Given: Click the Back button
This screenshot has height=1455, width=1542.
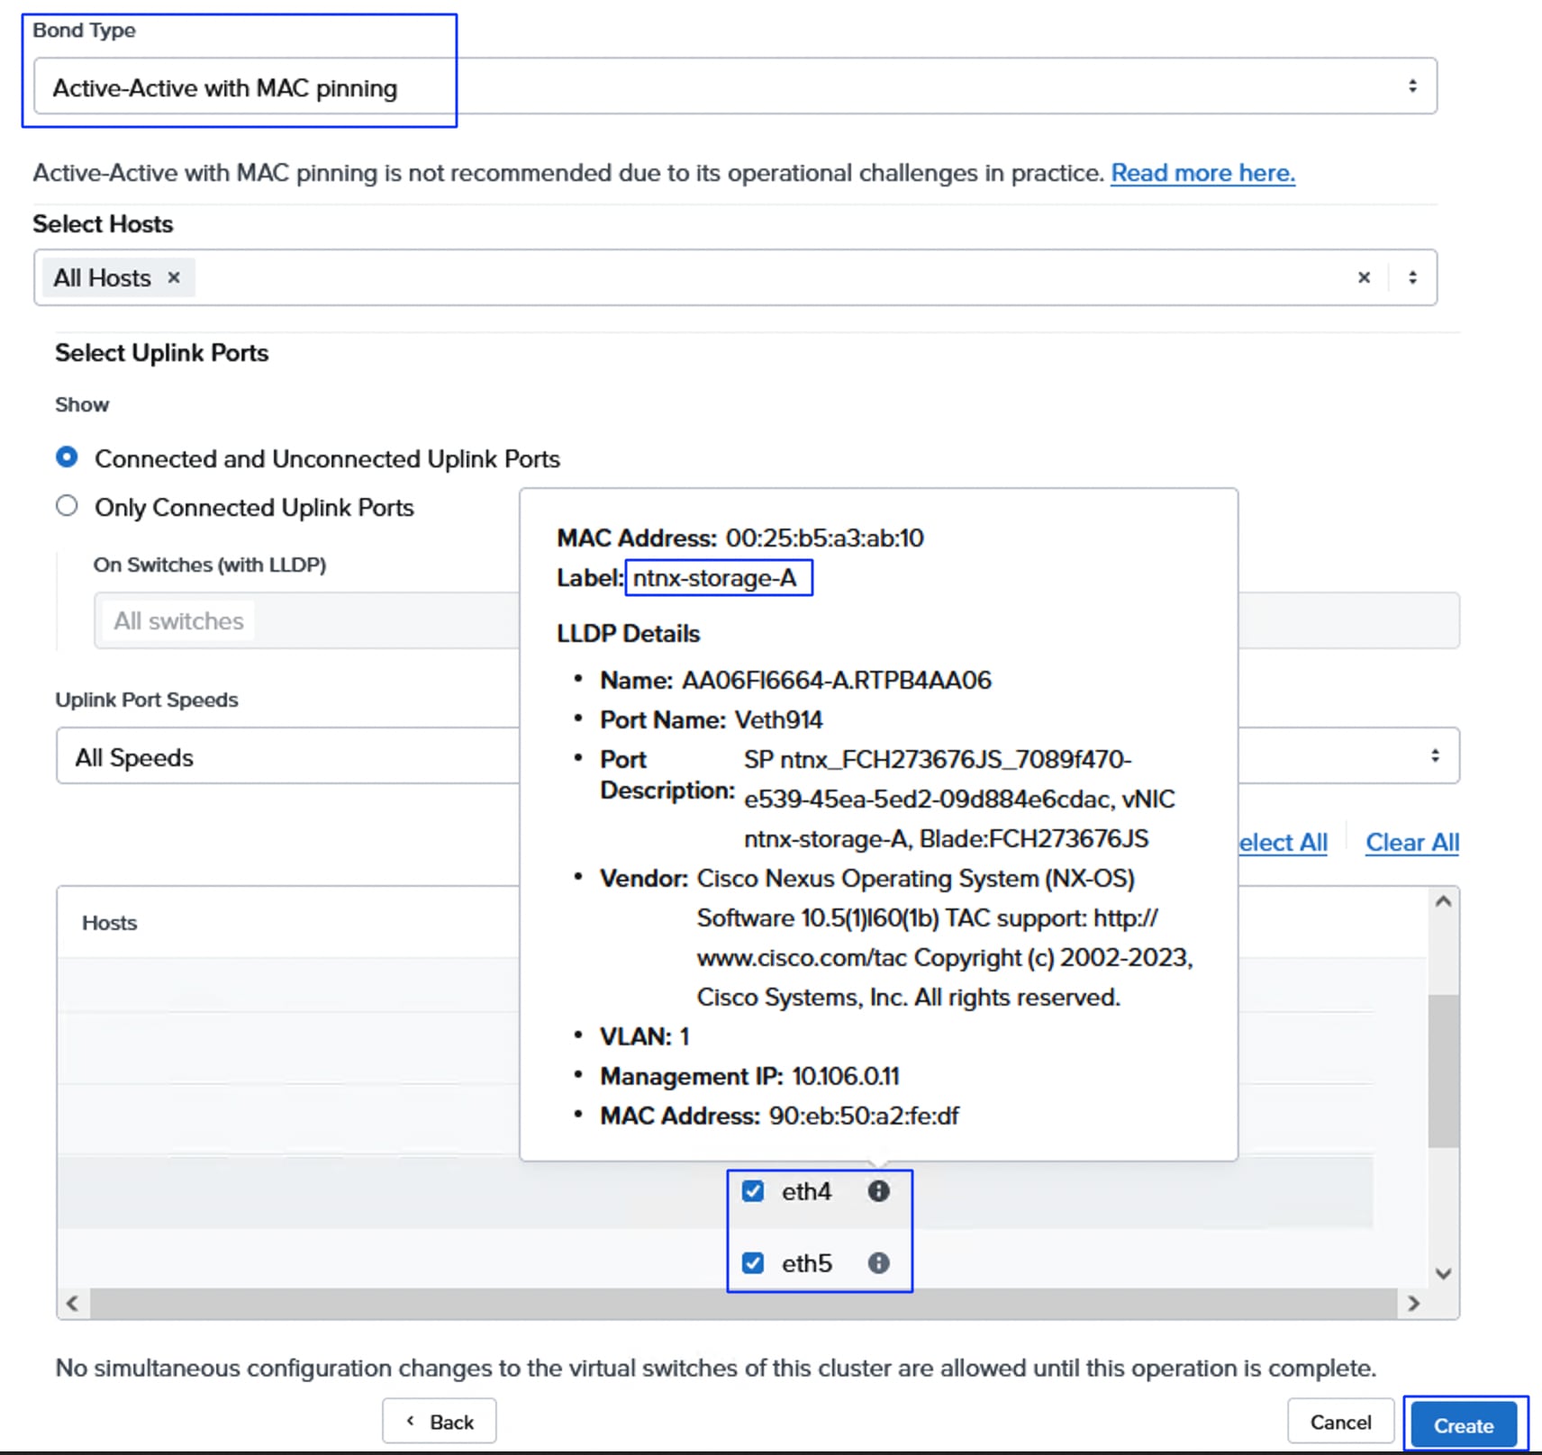Looking at the screenshot, I should [439, 1421].
